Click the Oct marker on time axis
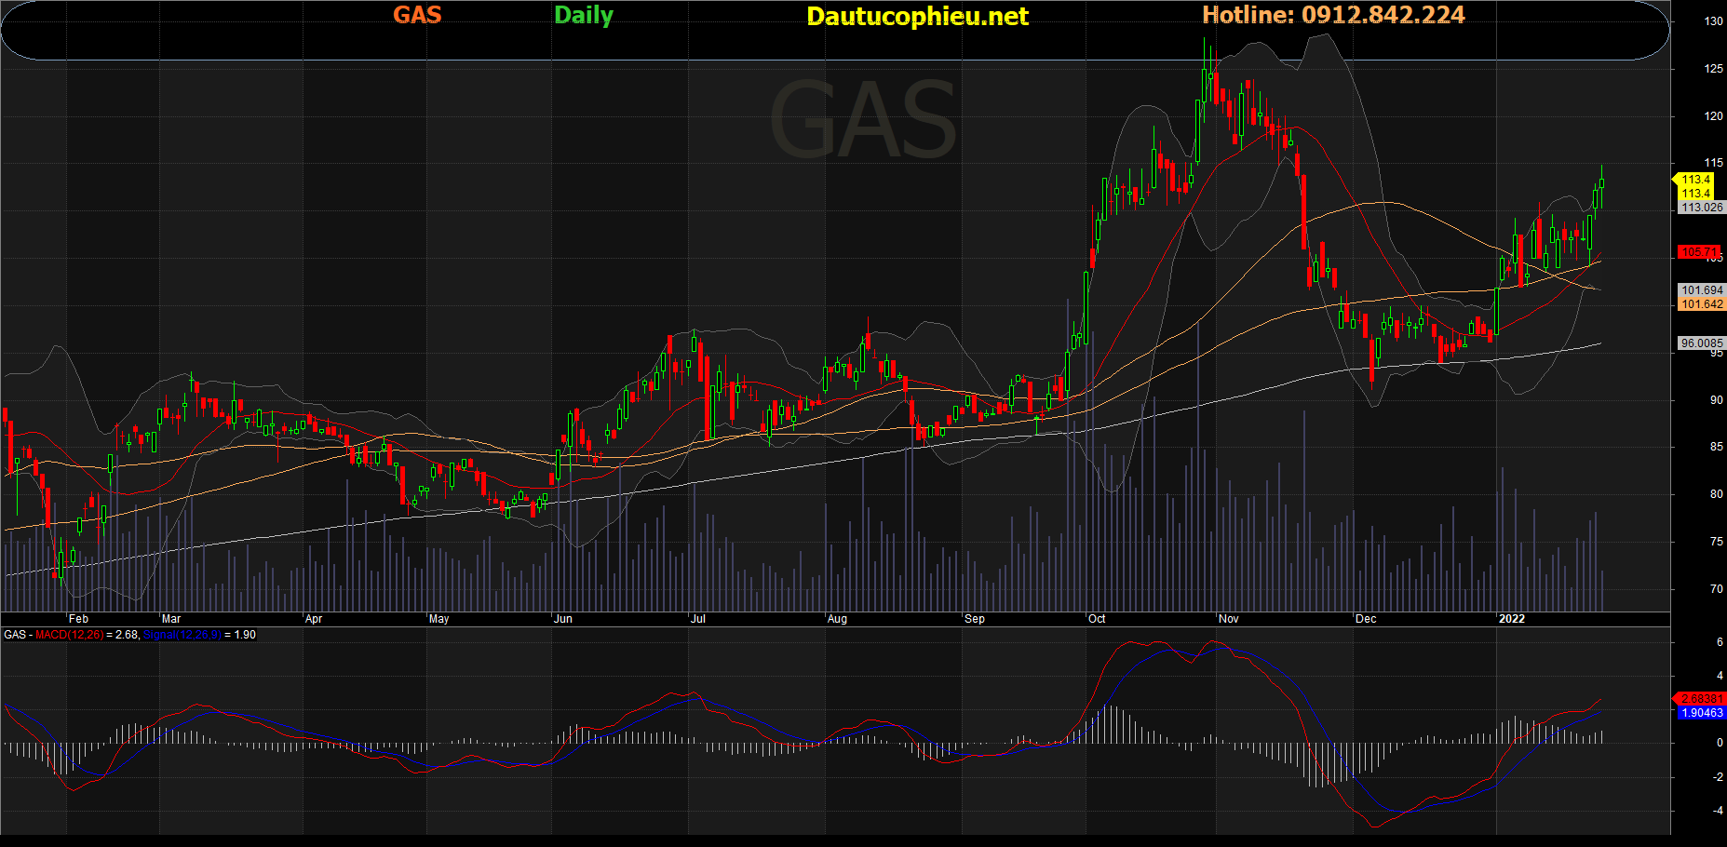 [1097, 619]
